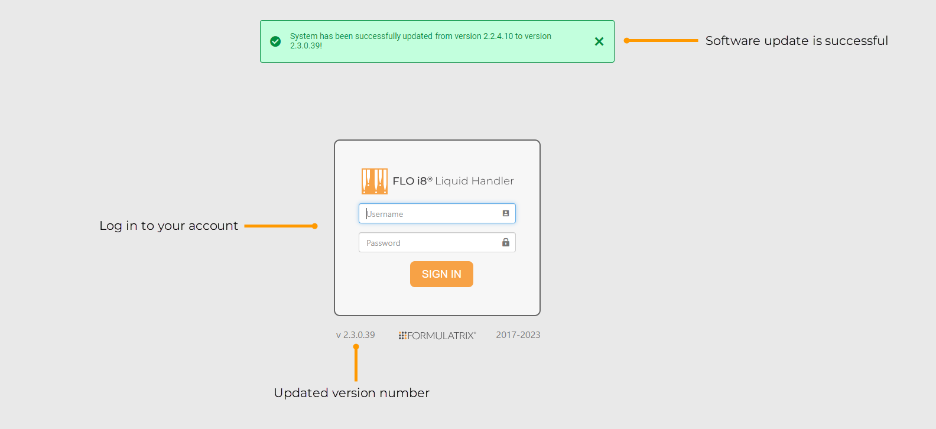Click the Formulatrix logo
The width and height of the screenshot is (936, 429).
click(x=437, y=336)
